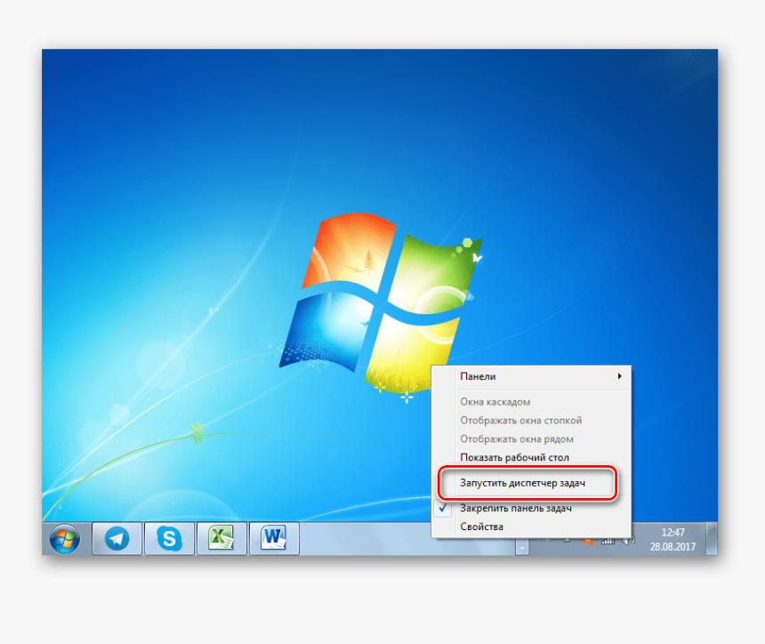Expand the Панели submenu arrow

tap(620, 376)
